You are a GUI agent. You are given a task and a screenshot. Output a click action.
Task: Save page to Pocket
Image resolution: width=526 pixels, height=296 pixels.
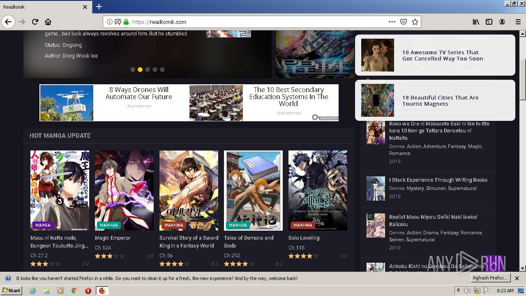[x=404, y=22]
